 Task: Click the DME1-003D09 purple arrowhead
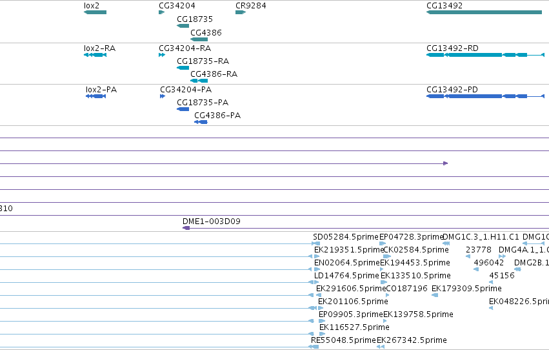click(186, 228)
